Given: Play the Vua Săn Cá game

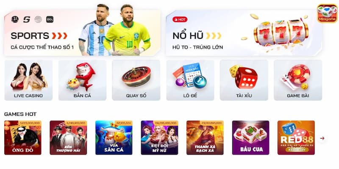Looking at the screenshot, I should click(114, 138).
